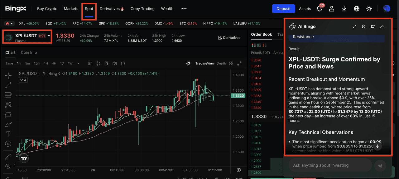This screenshot has height=179, width=399.
Task: Switch to the Coin Info tab
Action: point(29,53)
